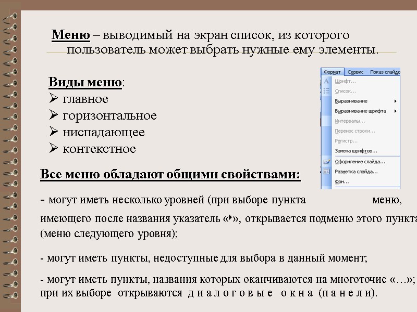
Task: Open the Сервис menu
Action: click(x=355, y=72)
